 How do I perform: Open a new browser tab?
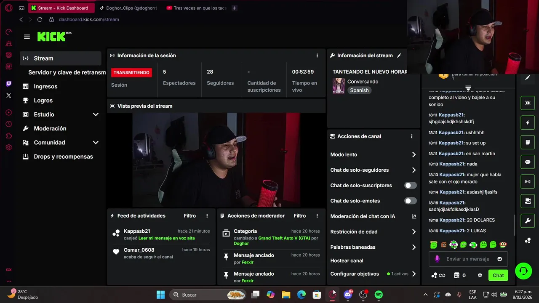235,8
